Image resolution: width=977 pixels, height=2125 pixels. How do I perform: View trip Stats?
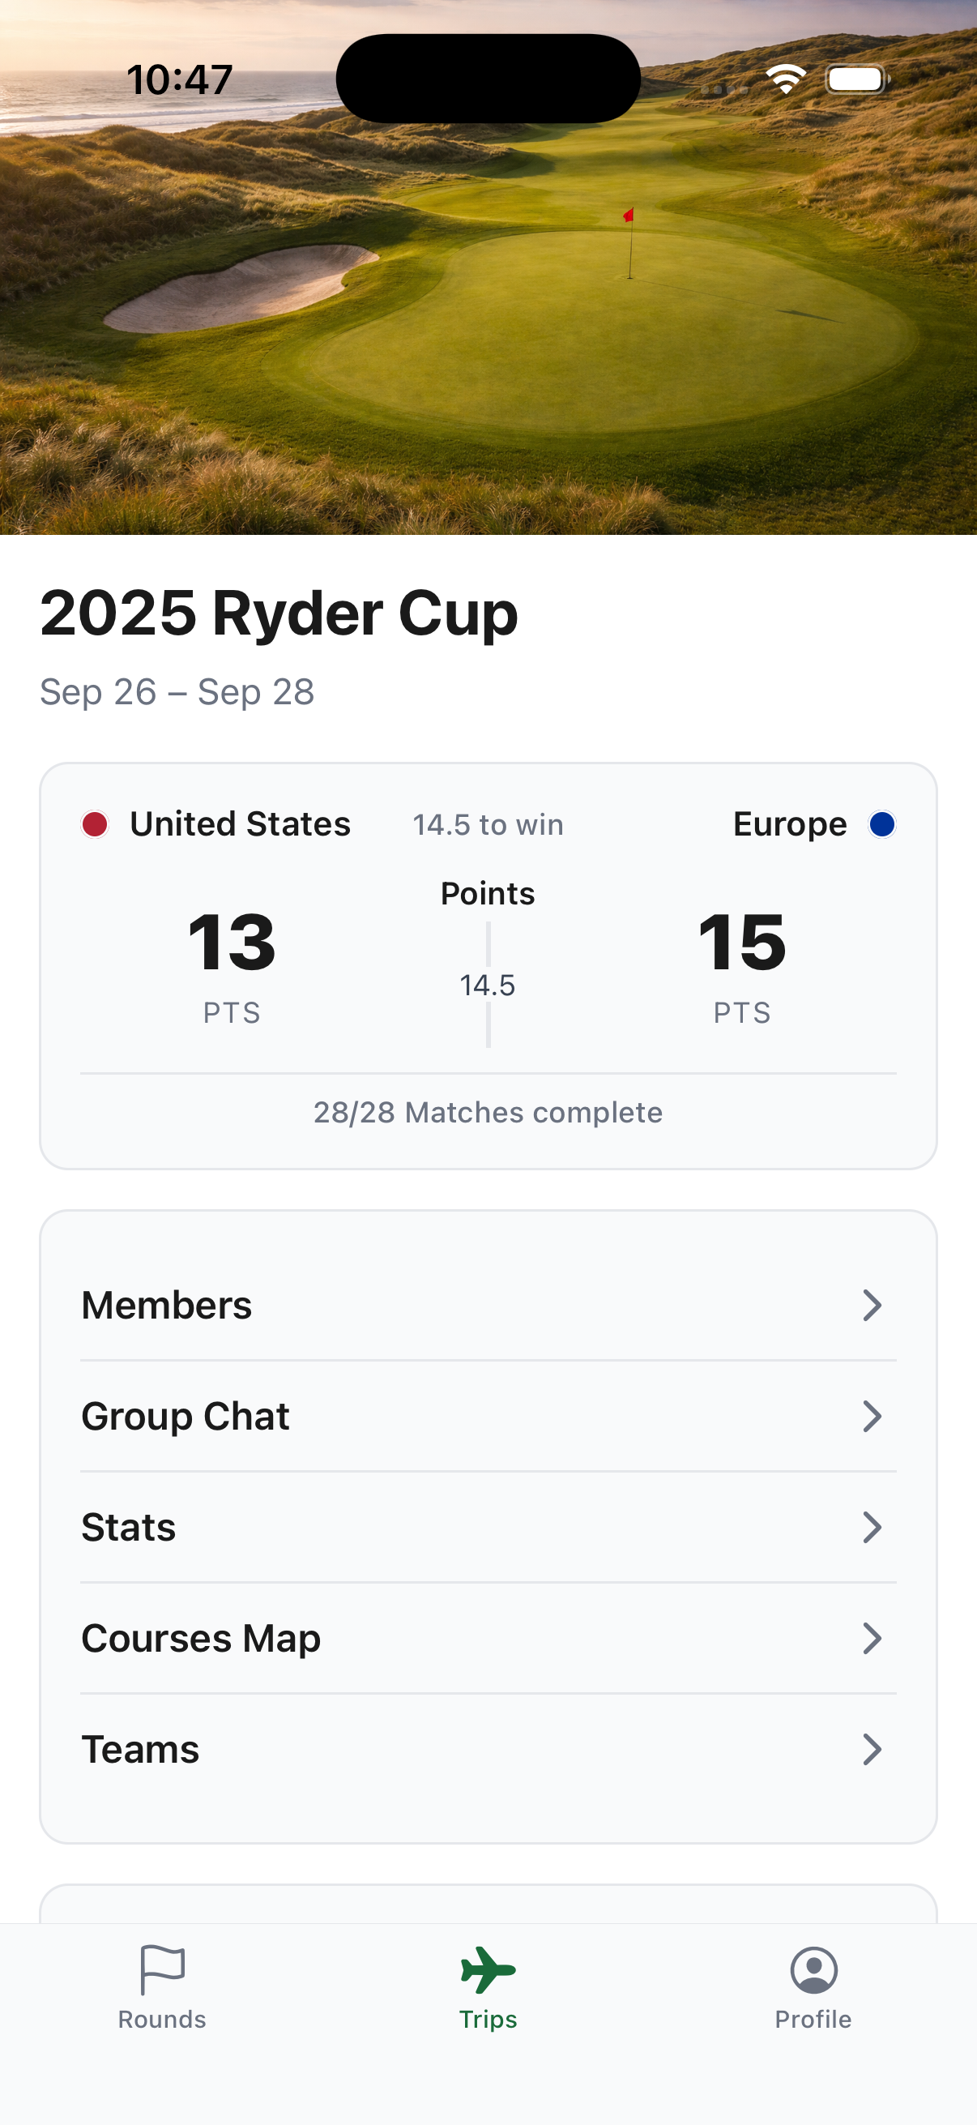coord(129,1527)
